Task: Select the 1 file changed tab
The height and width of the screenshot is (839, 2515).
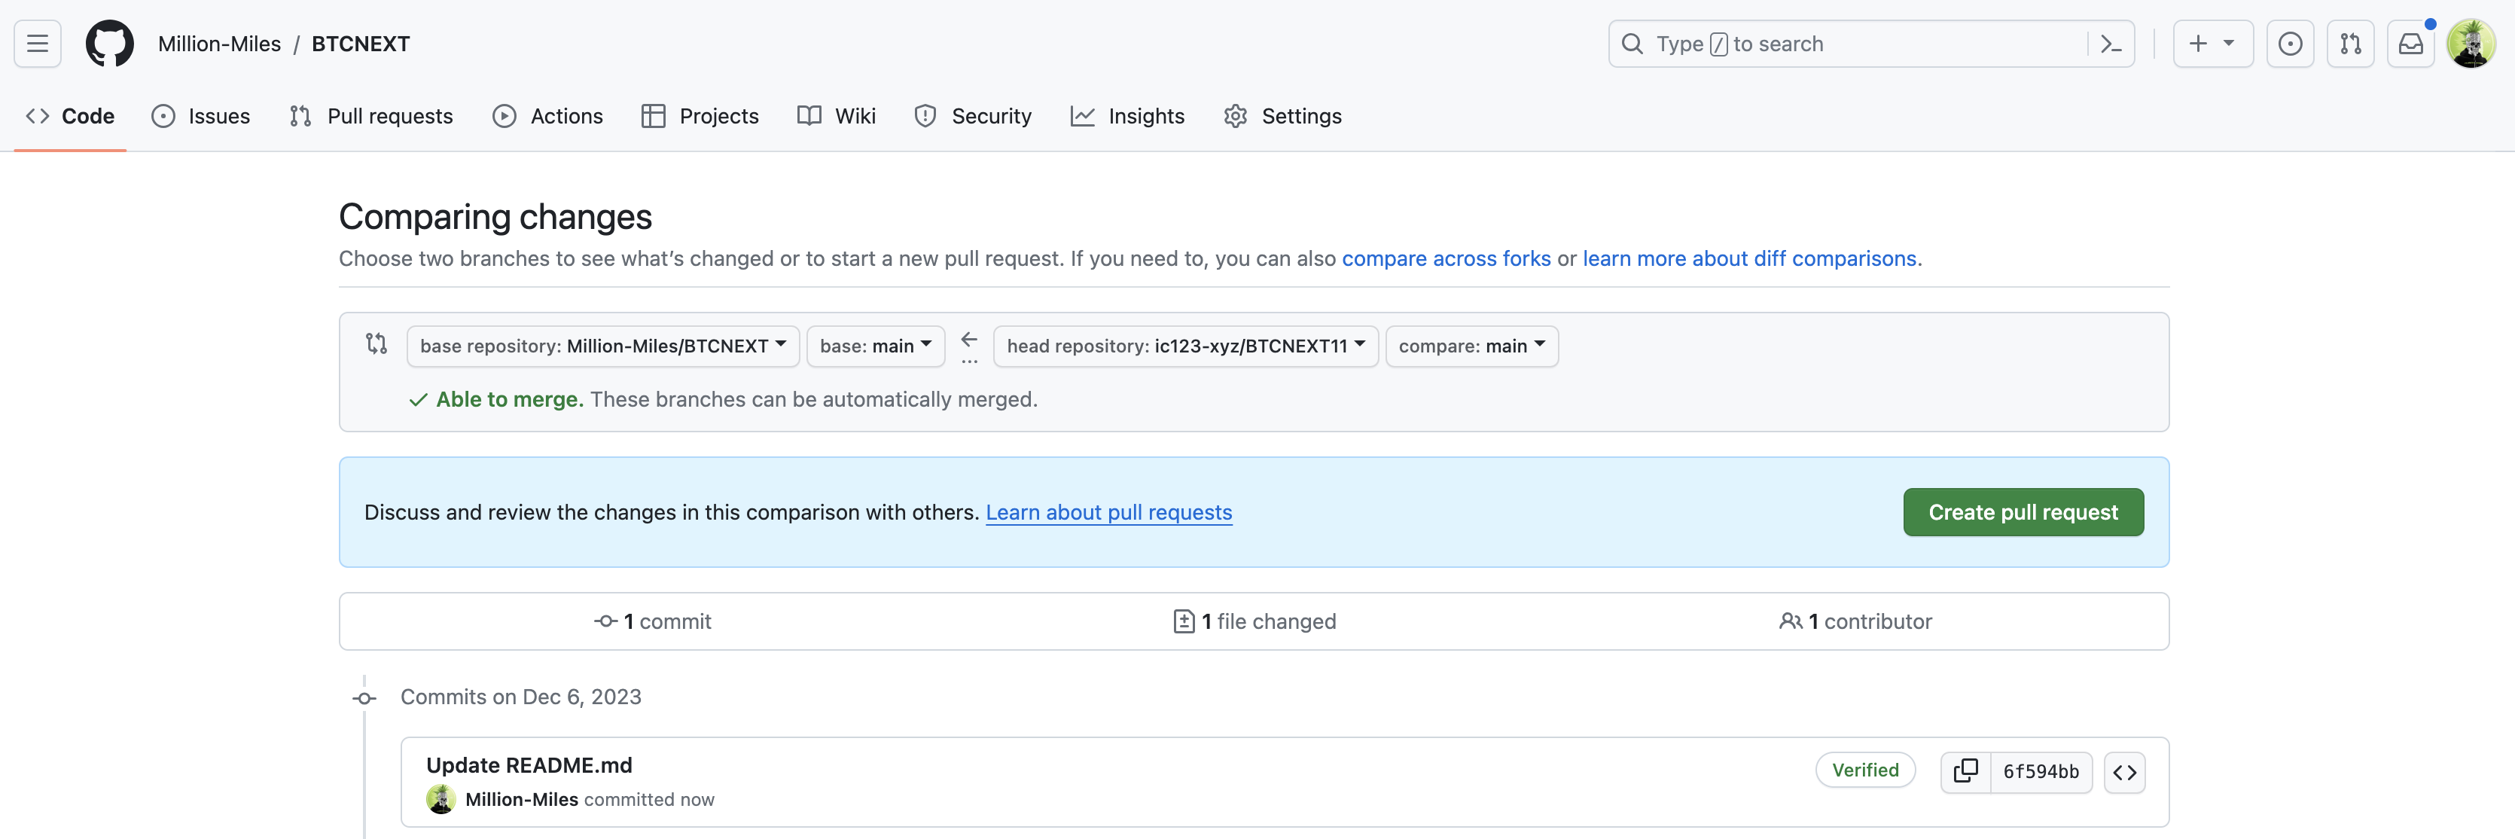Action: tap(1254, 622)
